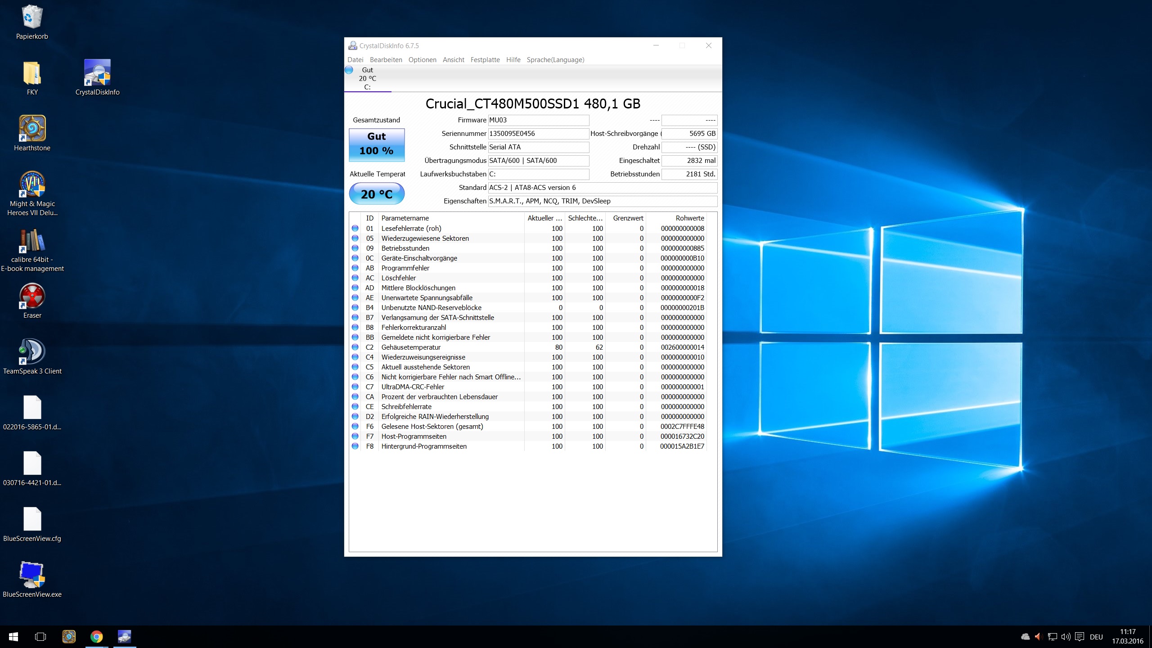Click the 20 °C temperature button

377,194
